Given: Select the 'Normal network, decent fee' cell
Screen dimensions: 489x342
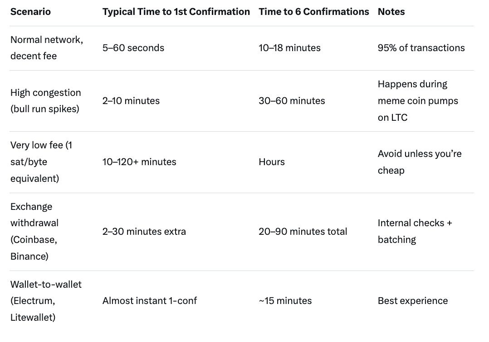Looking at the screenshot, I should click(x=46, y=48).
